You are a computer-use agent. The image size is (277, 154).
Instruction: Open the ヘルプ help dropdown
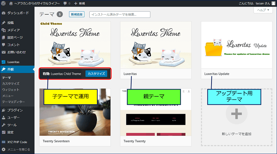tap(263, 10)
